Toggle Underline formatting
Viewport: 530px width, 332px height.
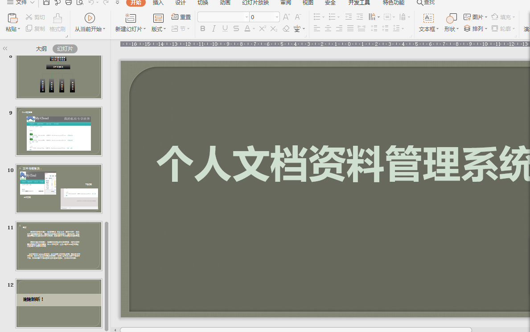[225, 28]
